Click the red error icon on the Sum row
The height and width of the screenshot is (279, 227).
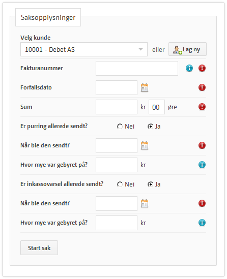coord(202,107)
